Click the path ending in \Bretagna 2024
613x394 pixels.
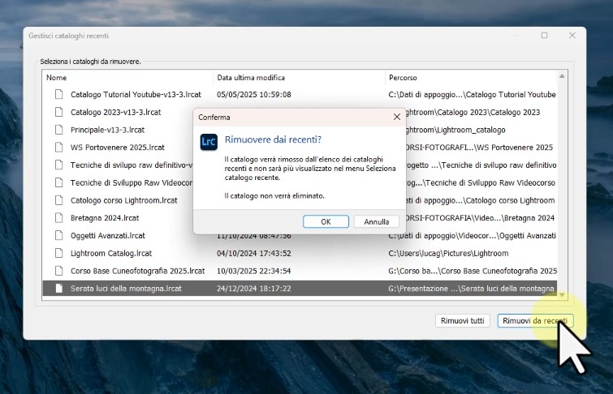[x=480, y=218]
